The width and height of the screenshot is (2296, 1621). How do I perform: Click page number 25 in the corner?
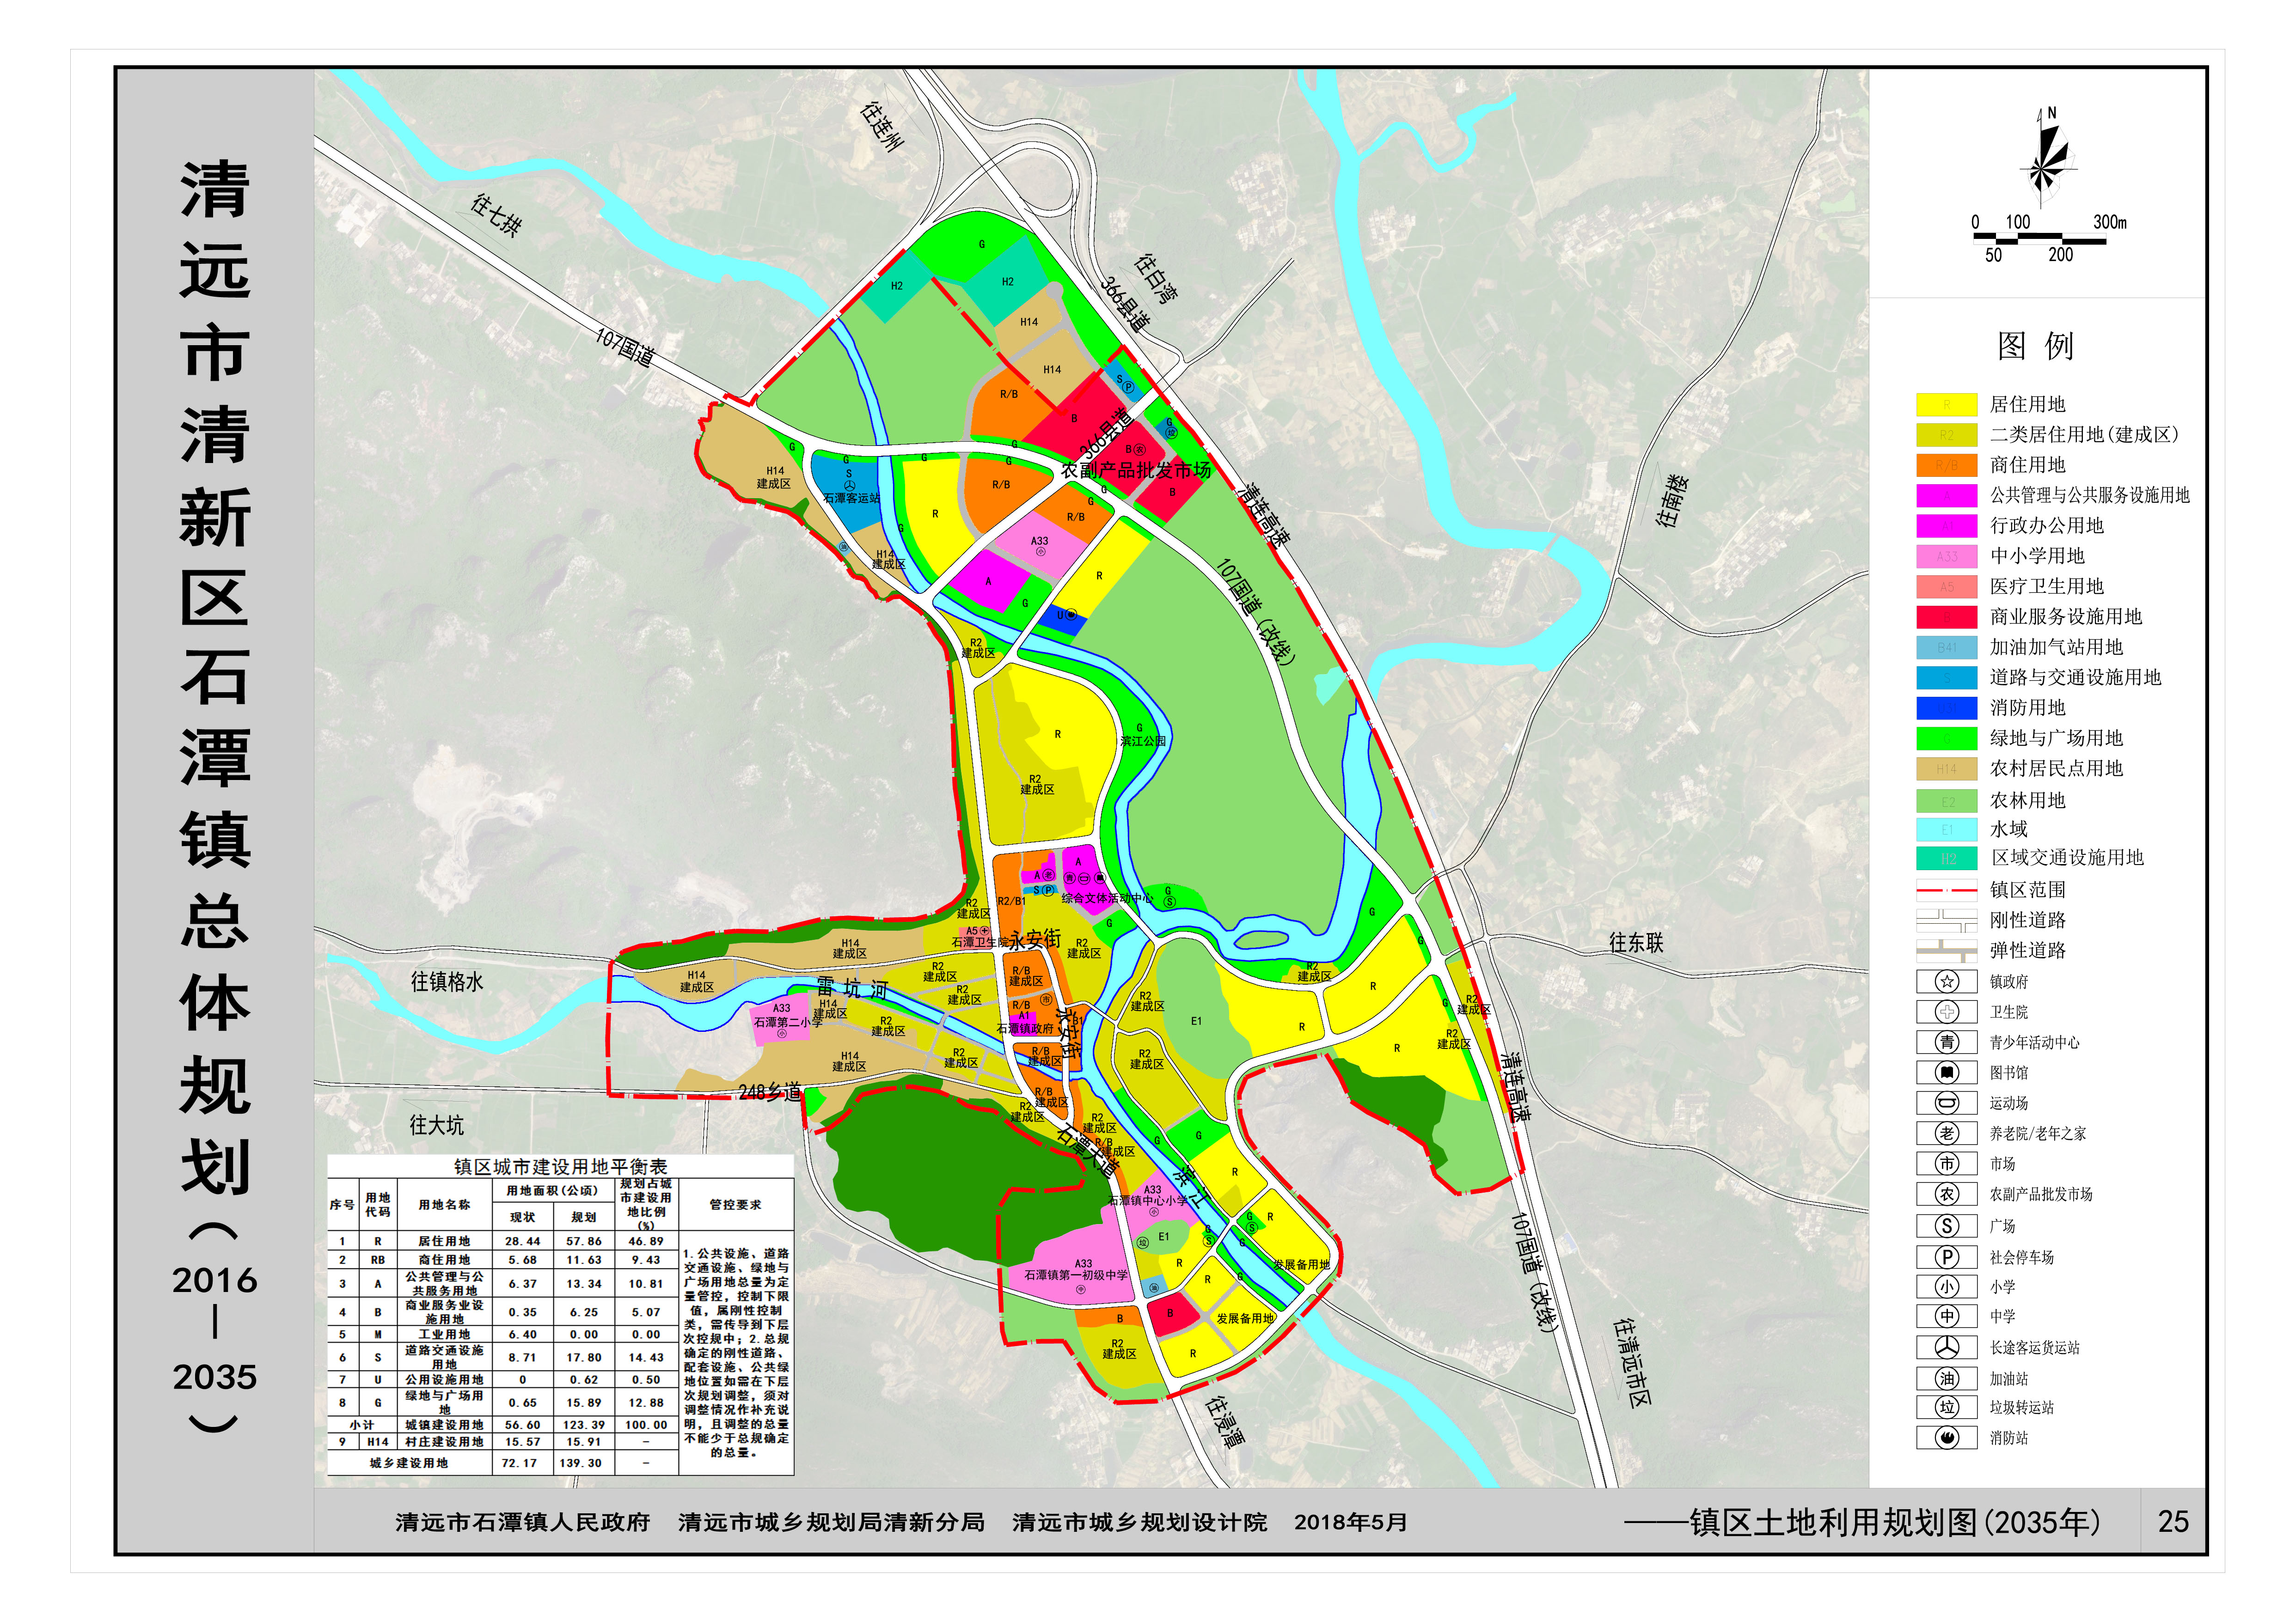[x=2173, y=1522]
